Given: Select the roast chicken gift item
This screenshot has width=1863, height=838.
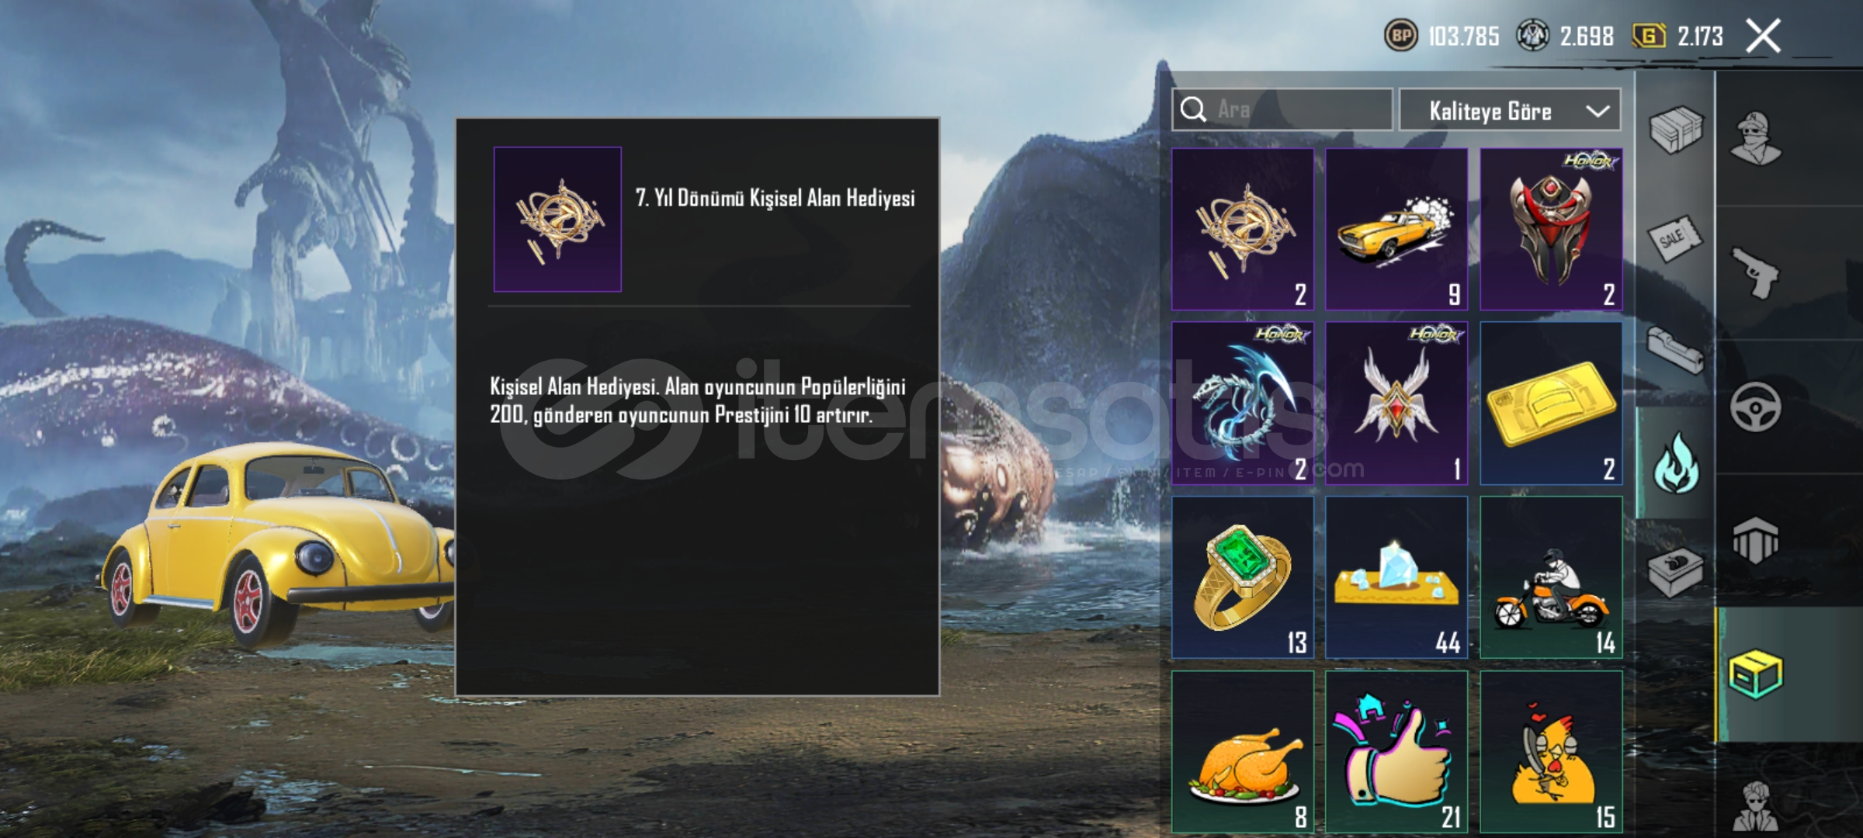Looking at the screenshot, I should pos(1242,752).
